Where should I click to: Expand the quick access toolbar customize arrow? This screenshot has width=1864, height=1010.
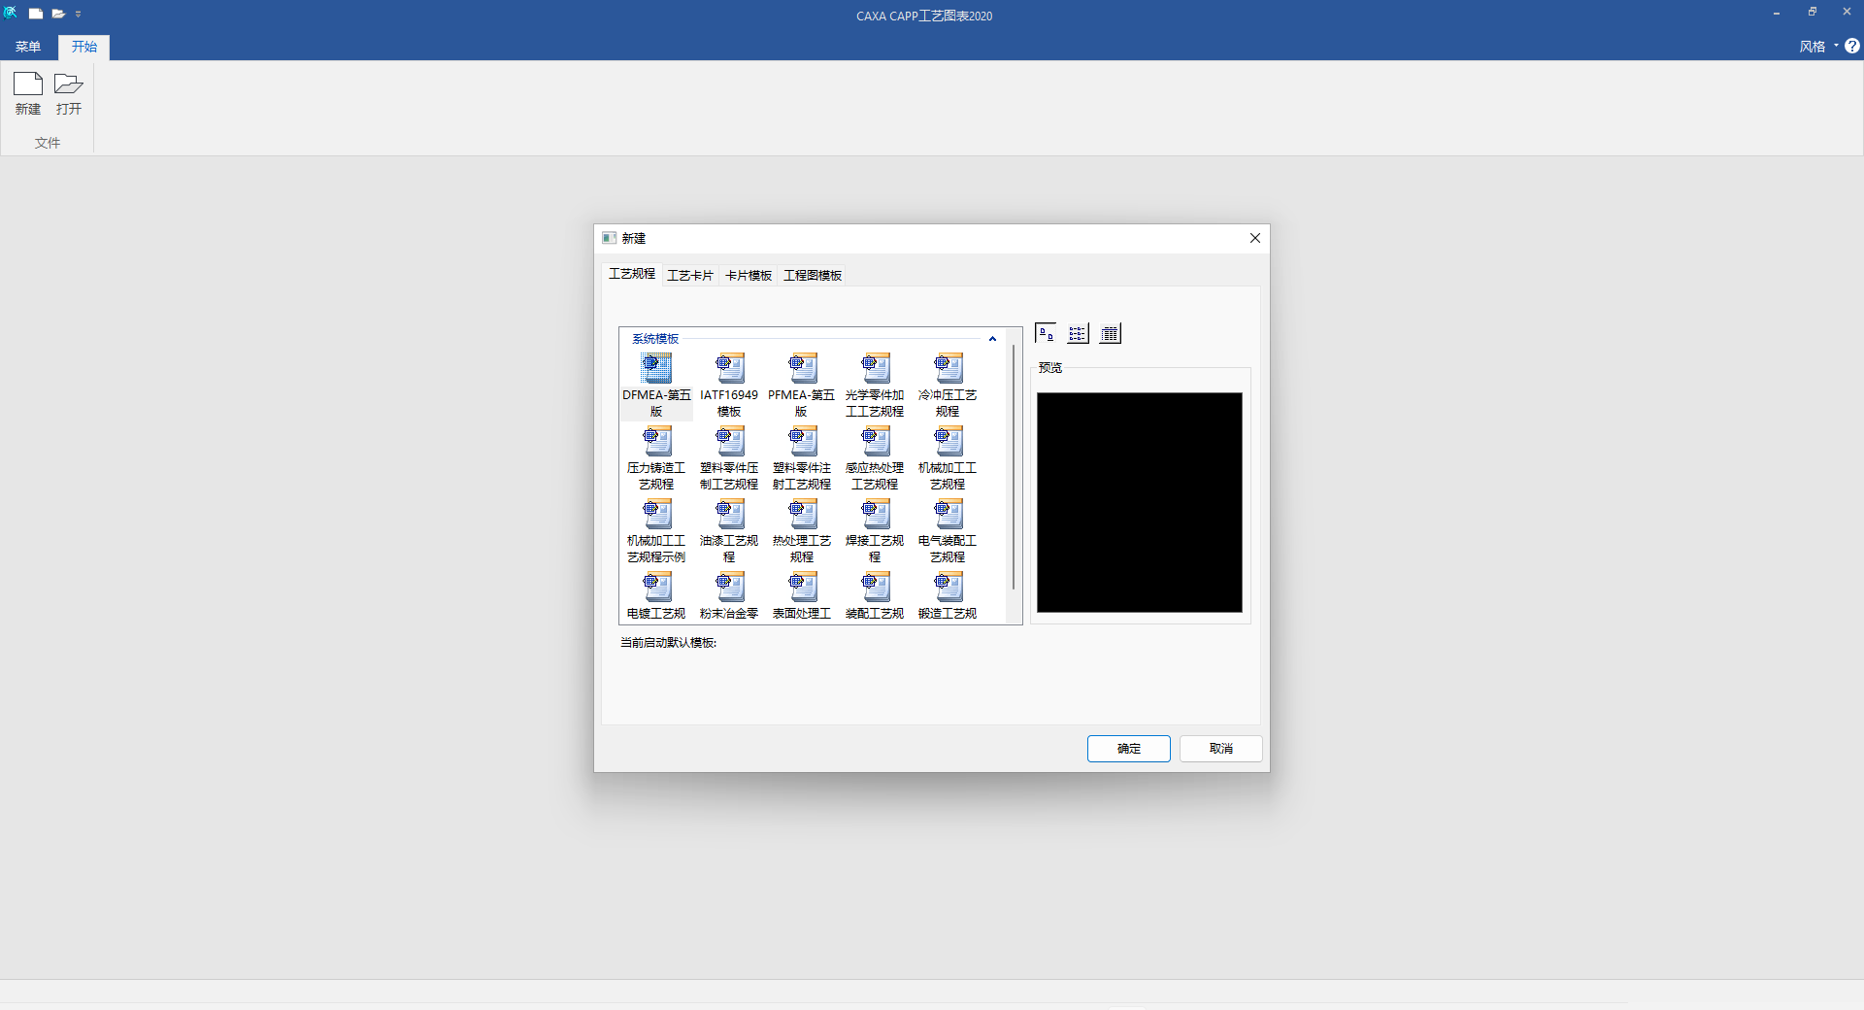click(79, 15)
